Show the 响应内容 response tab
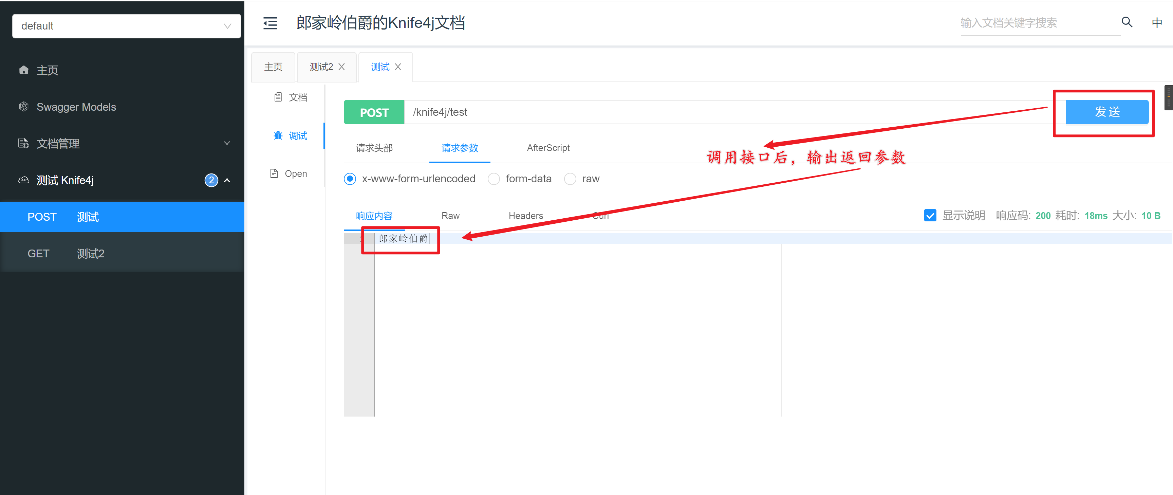The height and width of the screenshot is (495, 1173). point(374,215)
